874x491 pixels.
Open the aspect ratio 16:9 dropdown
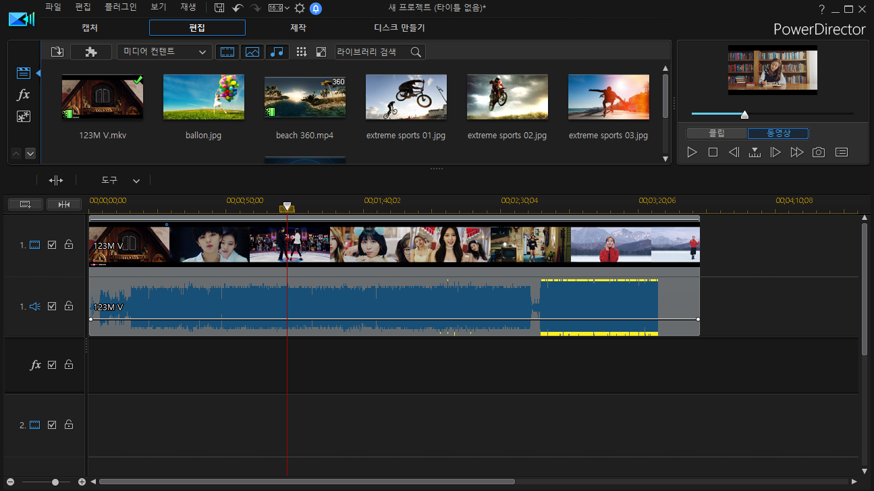279,8
